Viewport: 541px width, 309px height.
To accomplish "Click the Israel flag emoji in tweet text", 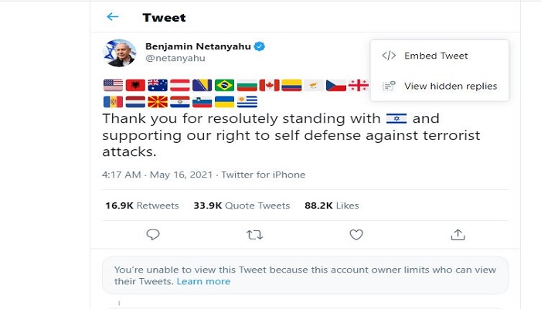I will (396, 119).
